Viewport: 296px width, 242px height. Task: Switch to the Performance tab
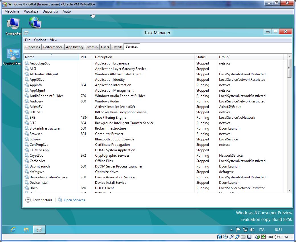click(53, 47)
